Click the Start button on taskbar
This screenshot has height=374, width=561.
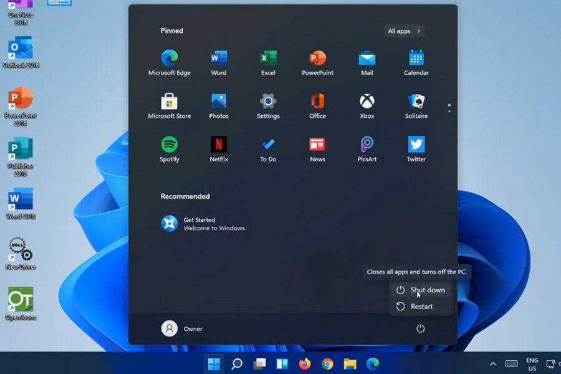214,364
